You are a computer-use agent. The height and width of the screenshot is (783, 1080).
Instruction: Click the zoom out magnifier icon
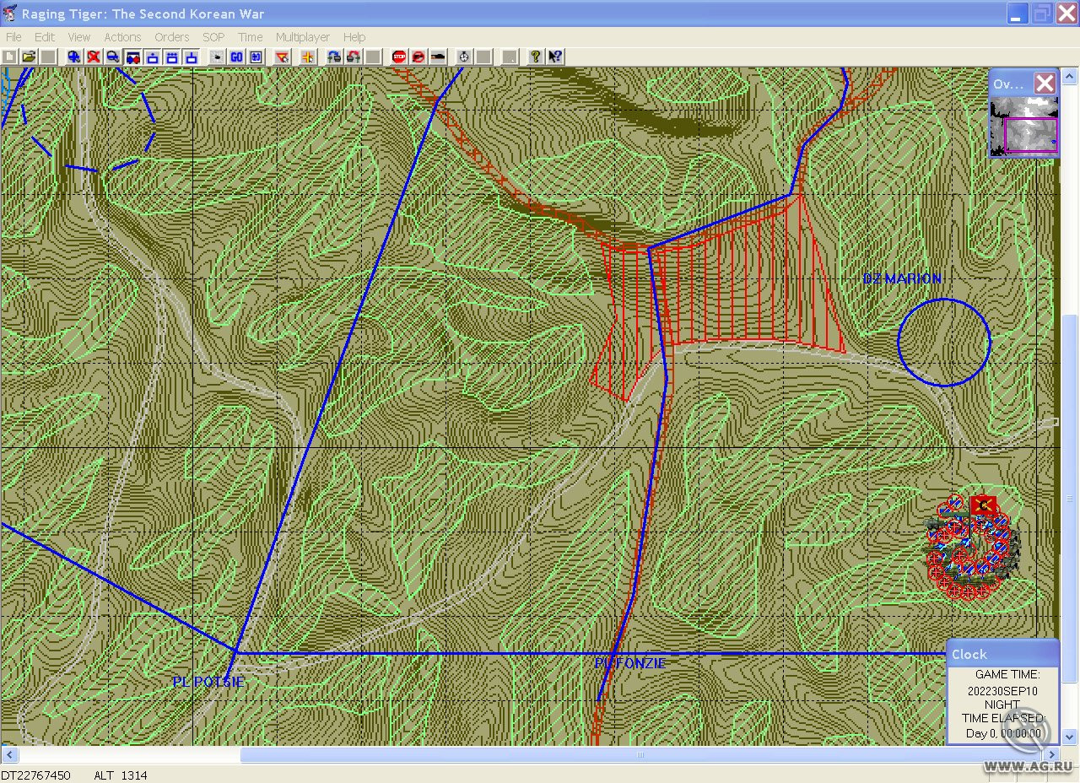[113, 57]
